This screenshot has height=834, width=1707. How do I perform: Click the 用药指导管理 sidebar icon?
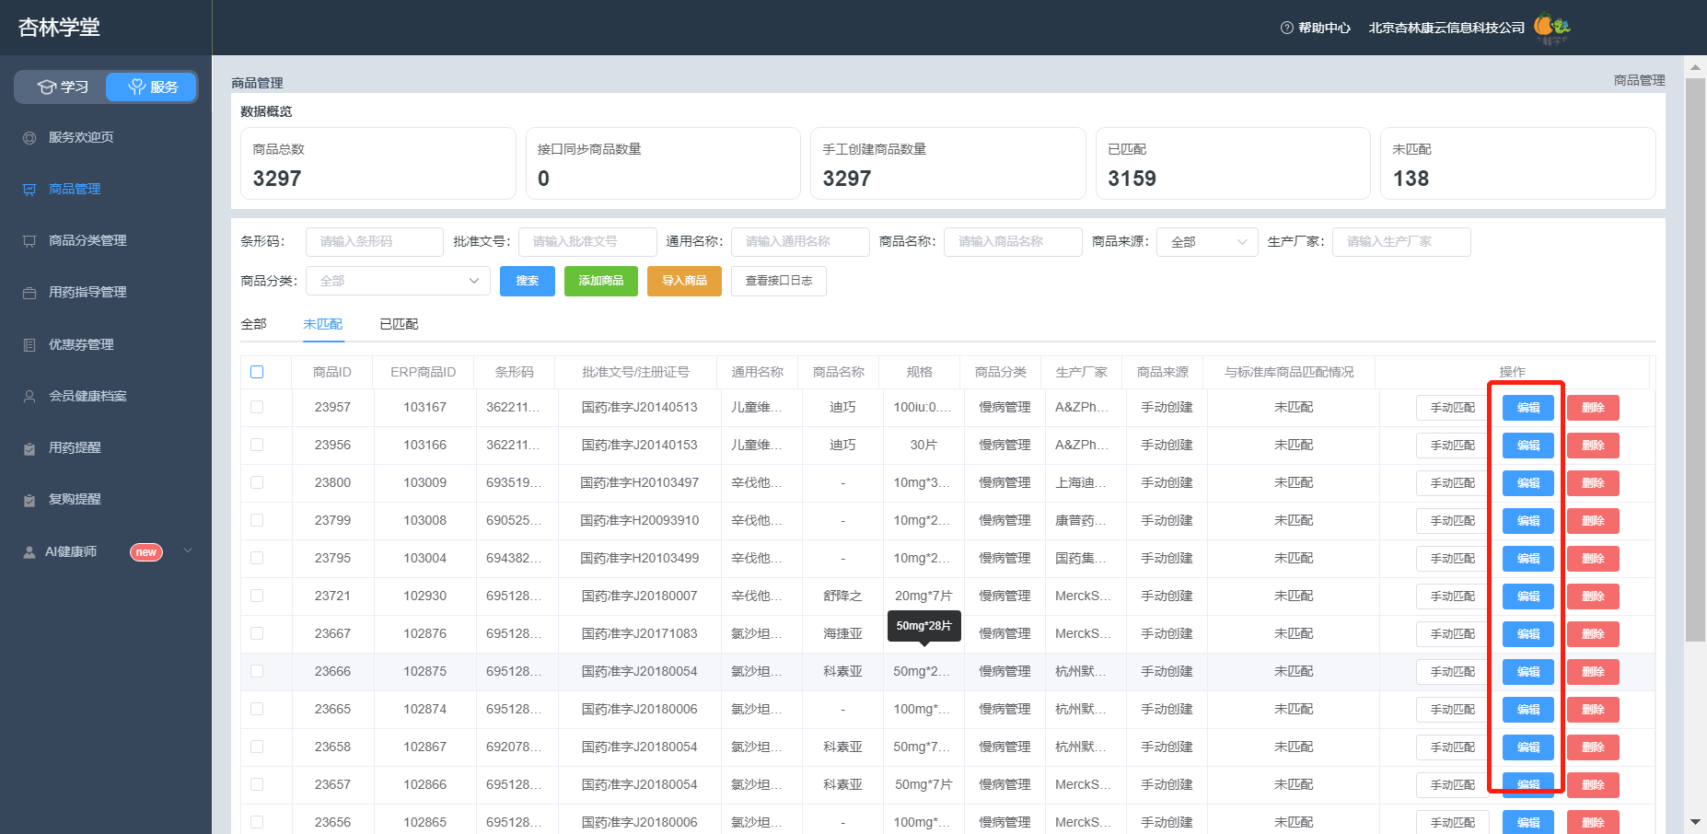[29, 293]
